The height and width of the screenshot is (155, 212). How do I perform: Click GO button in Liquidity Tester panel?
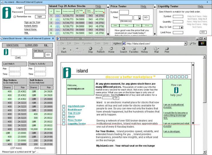click(203, 32)
